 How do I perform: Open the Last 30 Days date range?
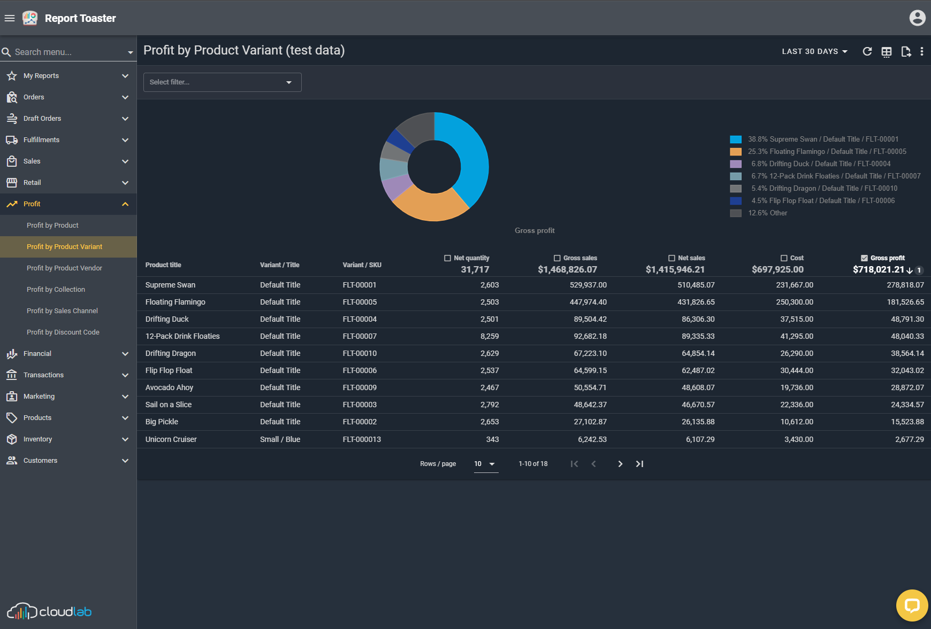pyautogui.click(x=814, y=51)
